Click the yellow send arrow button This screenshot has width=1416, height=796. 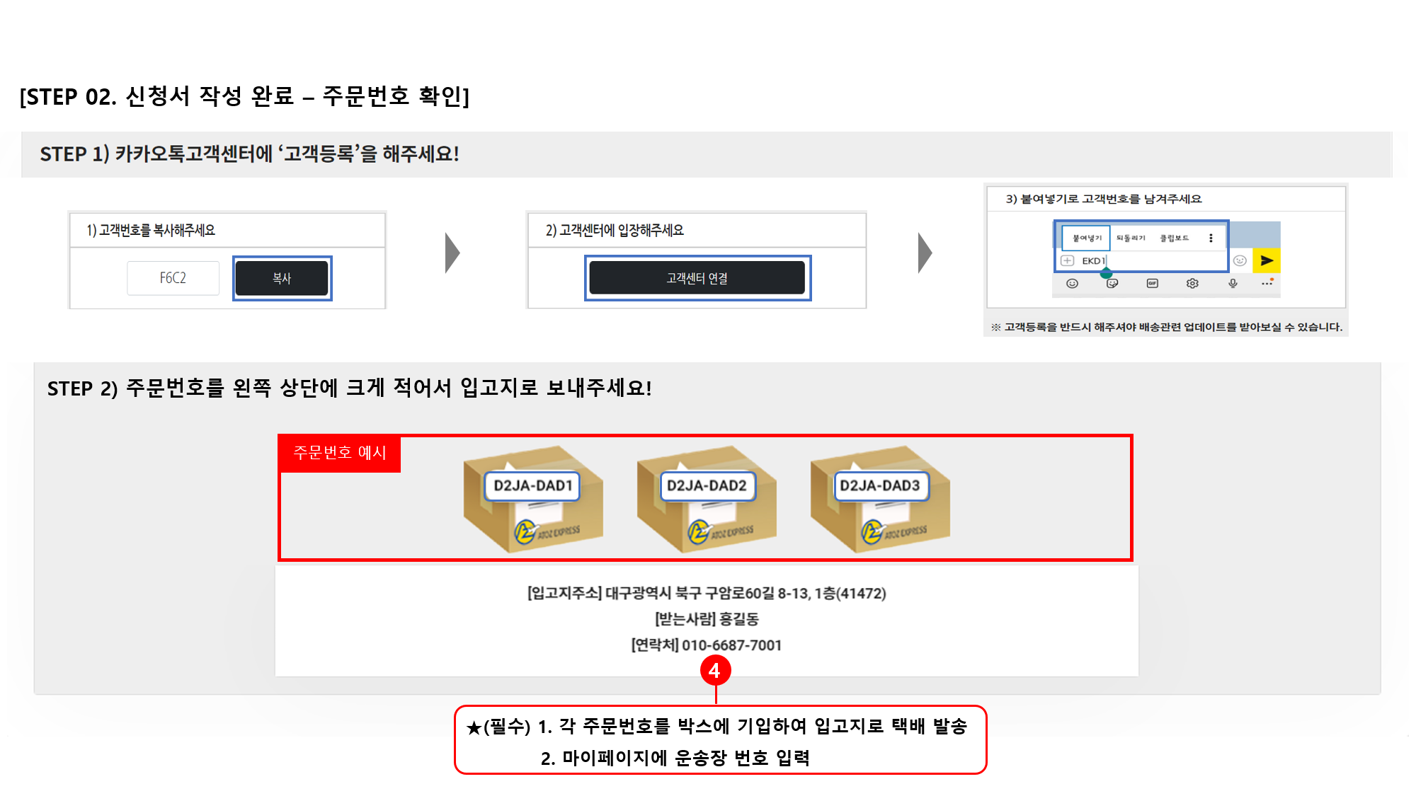coord(1267,260)
